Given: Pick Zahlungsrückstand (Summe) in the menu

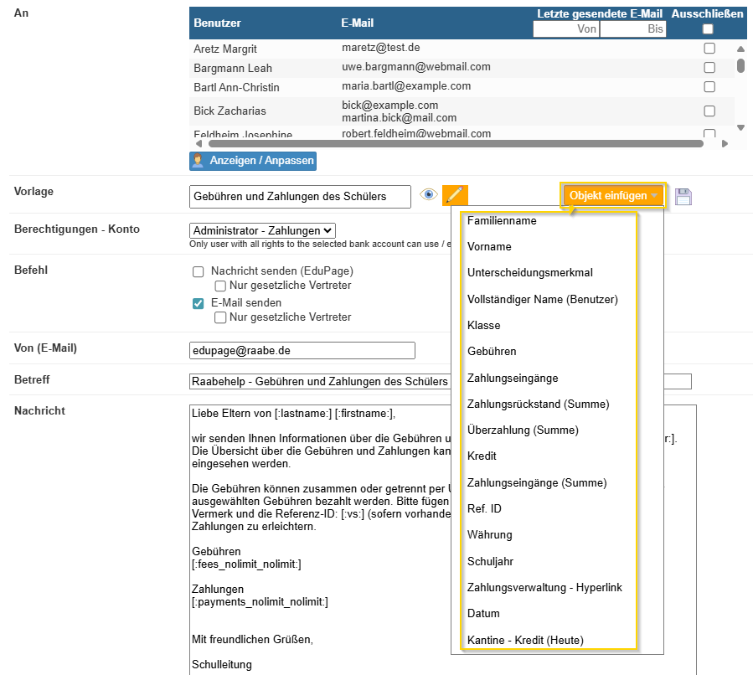Looking at the screenshot, I should coord(538,404).
